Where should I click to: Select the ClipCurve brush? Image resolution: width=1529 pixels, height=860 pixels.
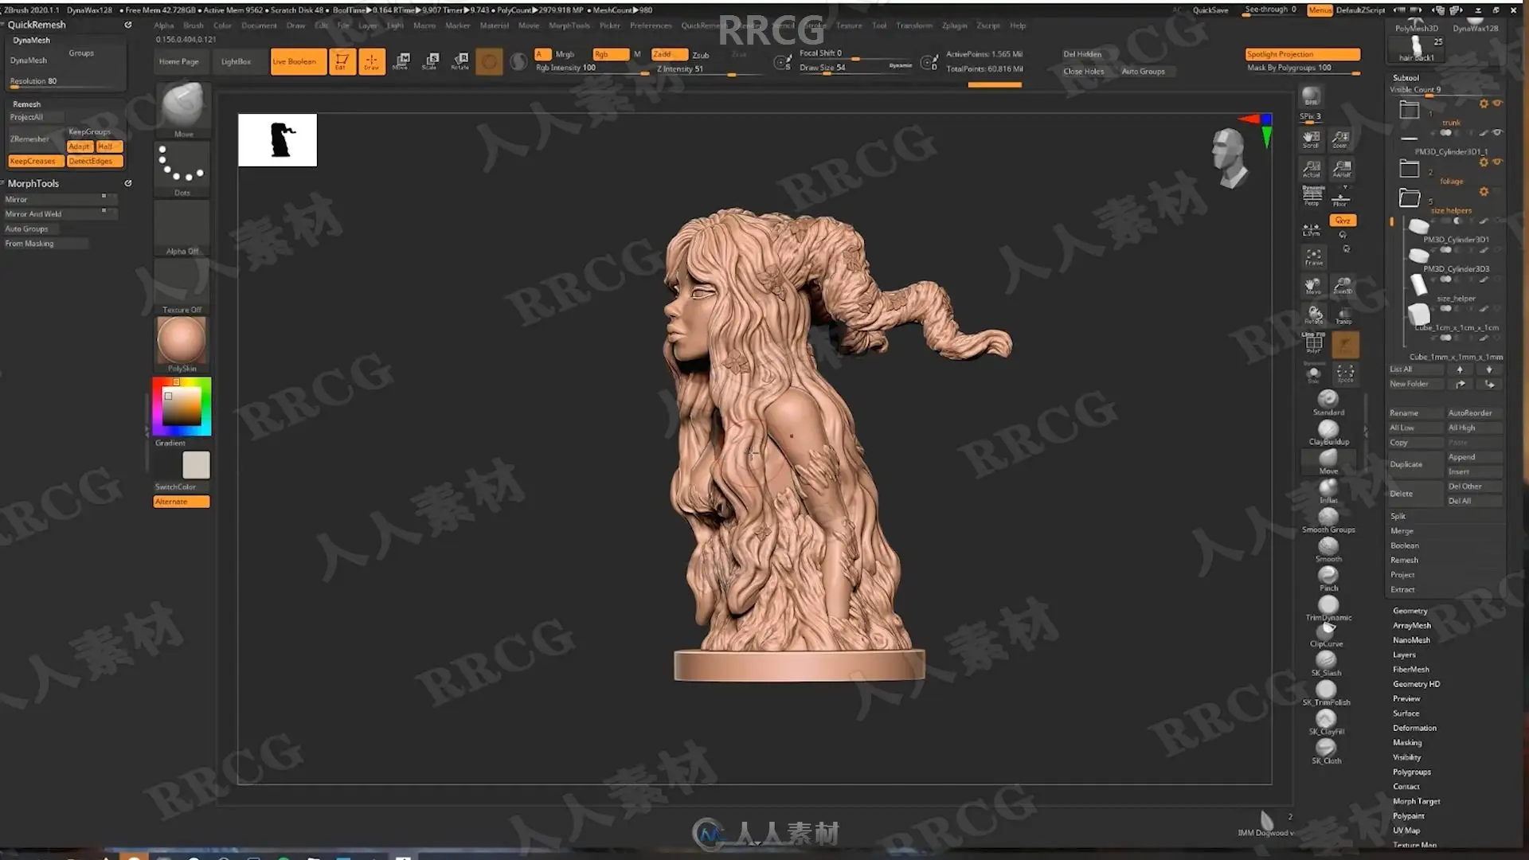tap(1326, 635)
